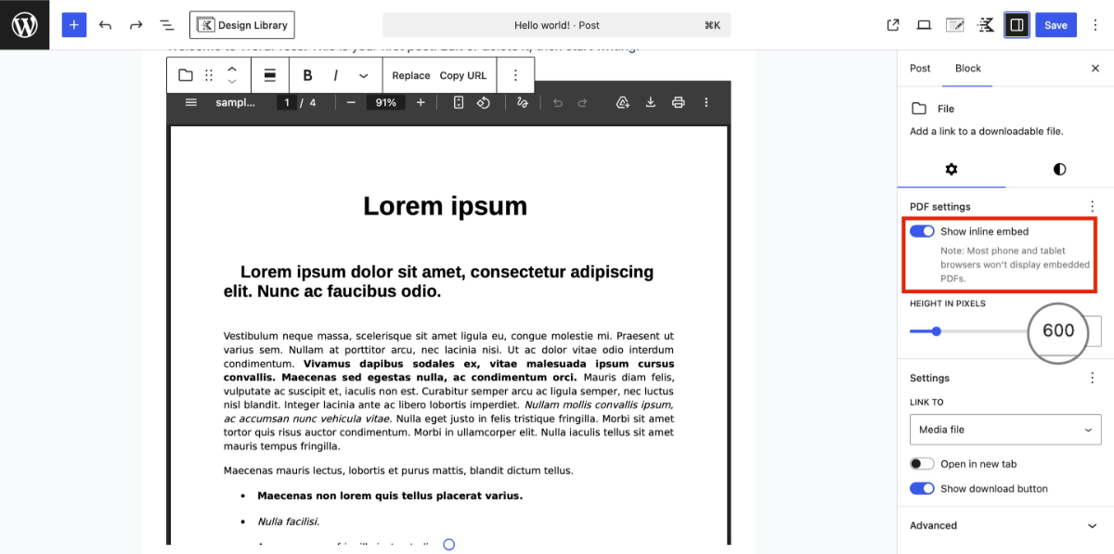Switch to the Block tab
Viewport: 1114px width, 554px height.
pos(968,69)
